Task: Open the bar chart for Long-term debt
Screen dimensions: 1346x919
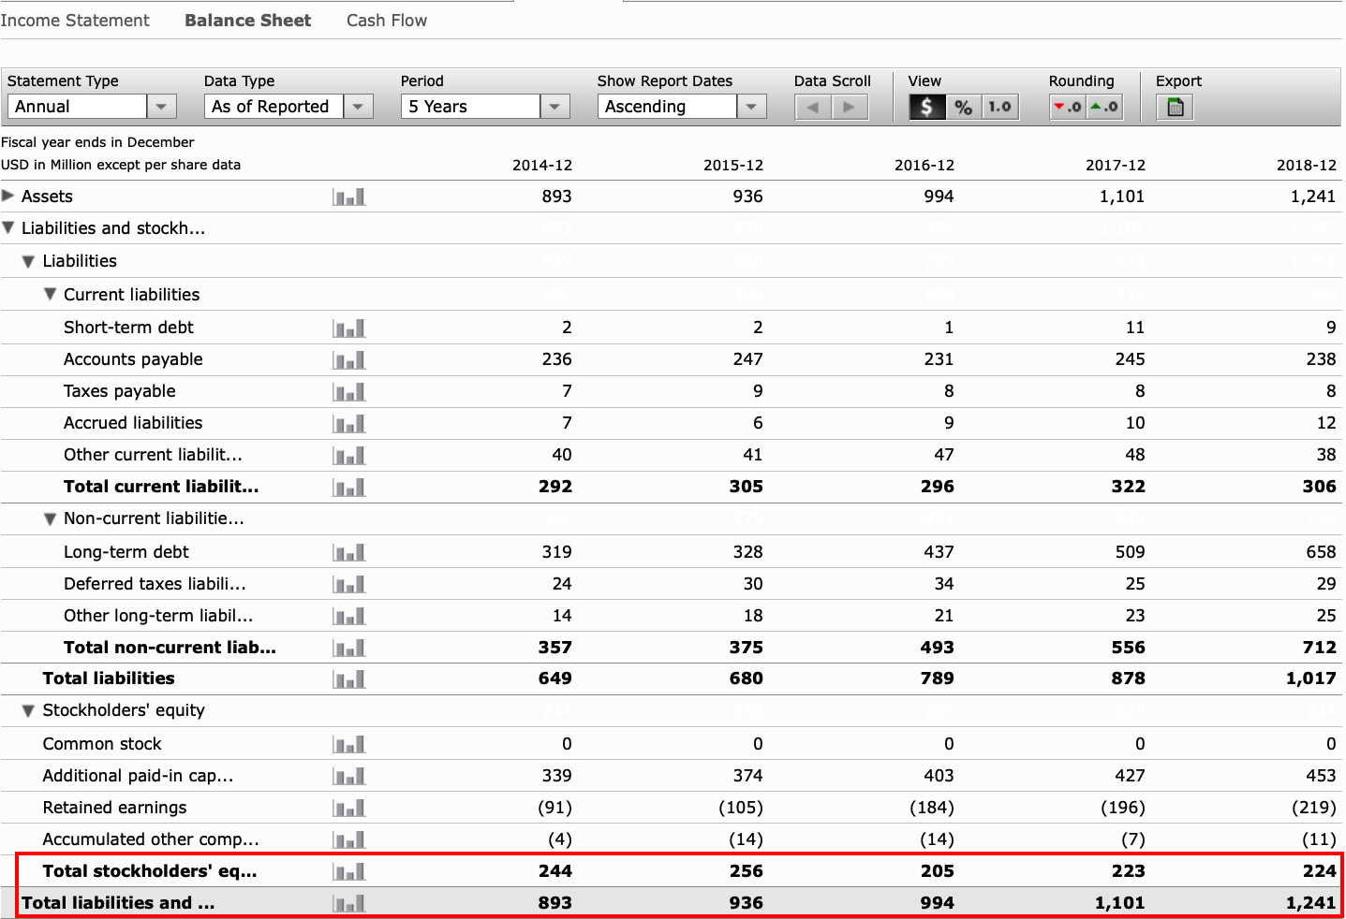Action: point(348,553)
